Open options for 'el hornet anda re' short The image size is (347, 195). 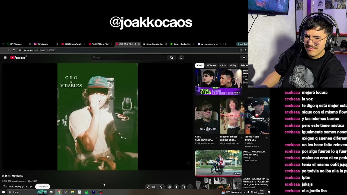pyautogui.click(x=242, y=138)
